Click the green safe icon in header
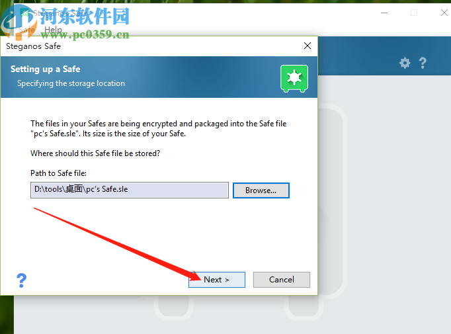Viewport: 451px width, 334px height. (294, 78)
